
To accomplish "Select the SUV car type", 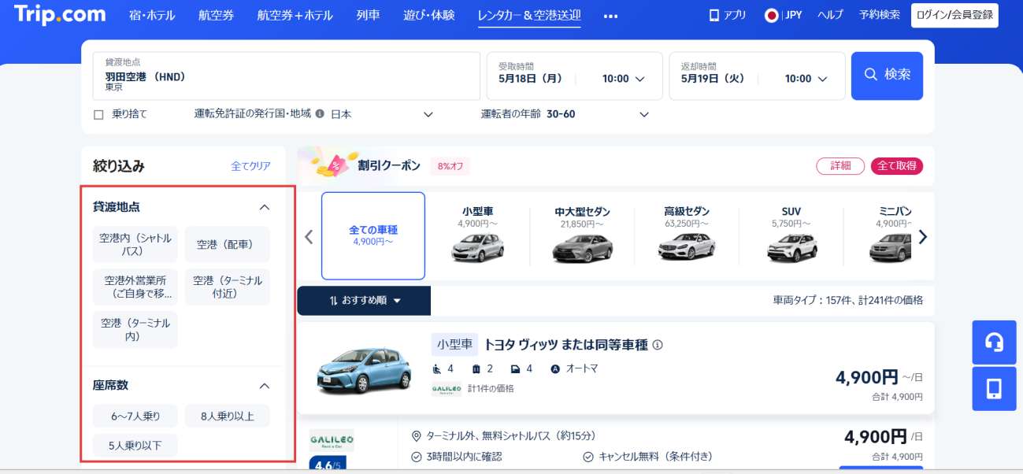I will point(791,235).
